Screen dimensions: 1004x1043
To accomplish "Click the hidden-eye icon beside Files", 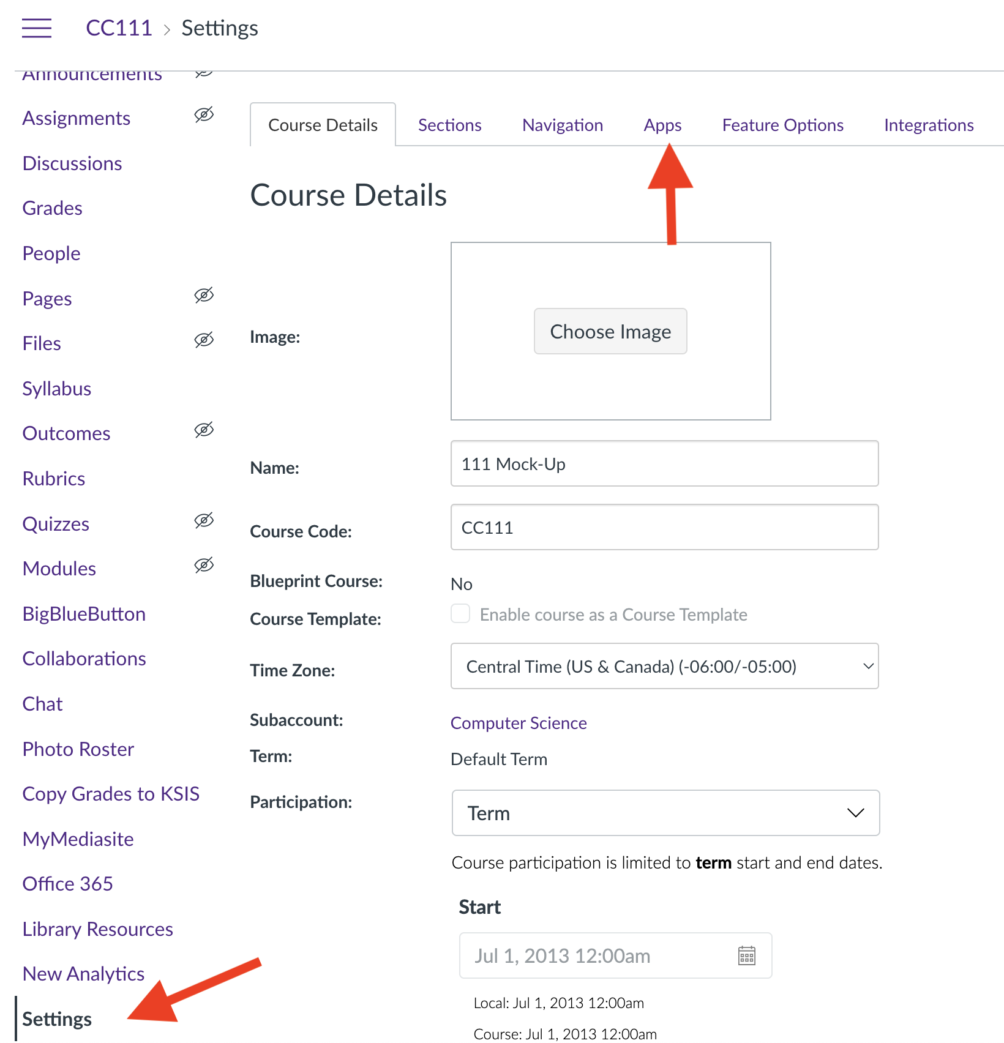I will [204, 340].
